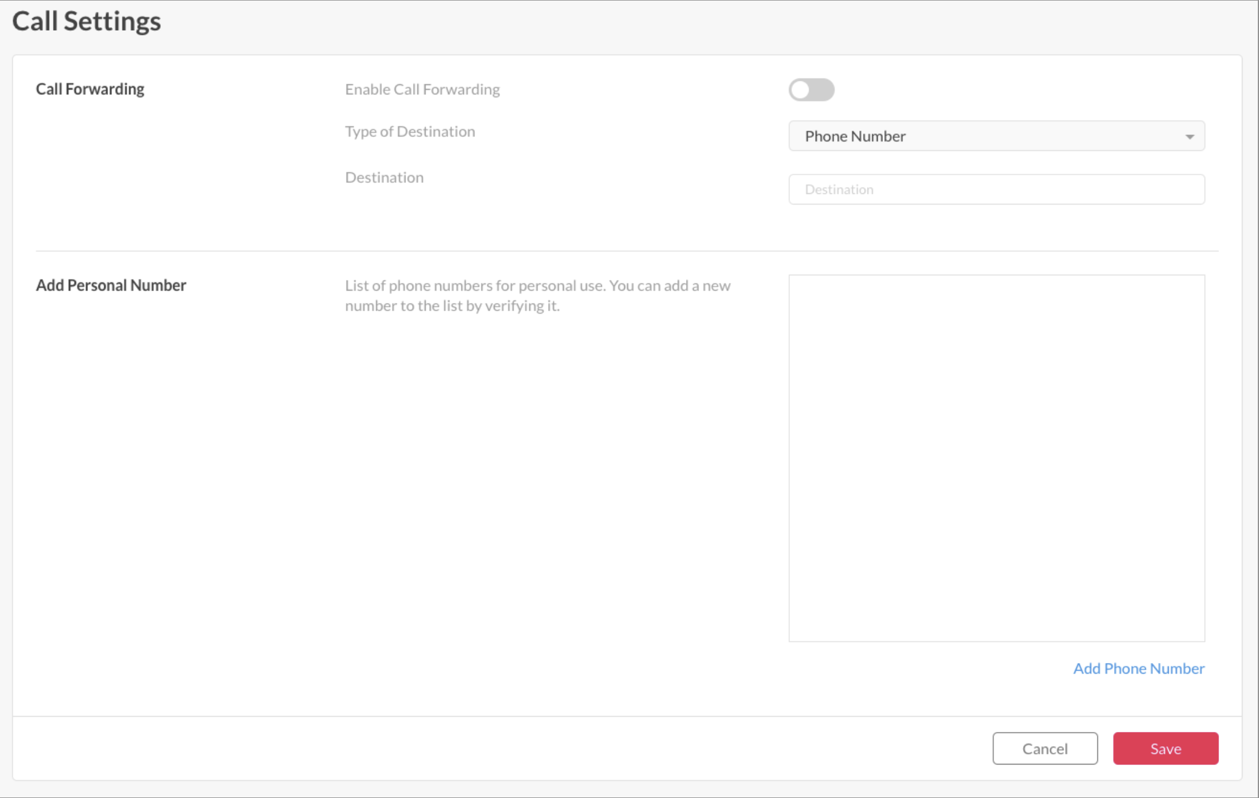Click the Add Phone Number link
Image resolution: width=1259 pixels, height=798 pixels.
coord(1139,668)
